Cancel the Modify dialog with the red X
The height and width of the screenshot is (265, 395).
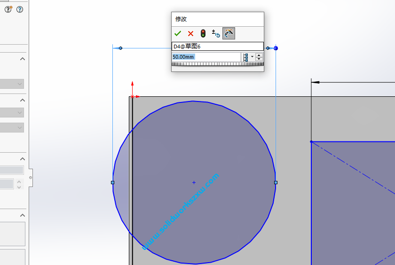[x=191, y=33]
